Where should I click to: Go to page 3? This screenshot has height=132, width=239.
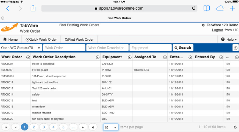(44, 127)
